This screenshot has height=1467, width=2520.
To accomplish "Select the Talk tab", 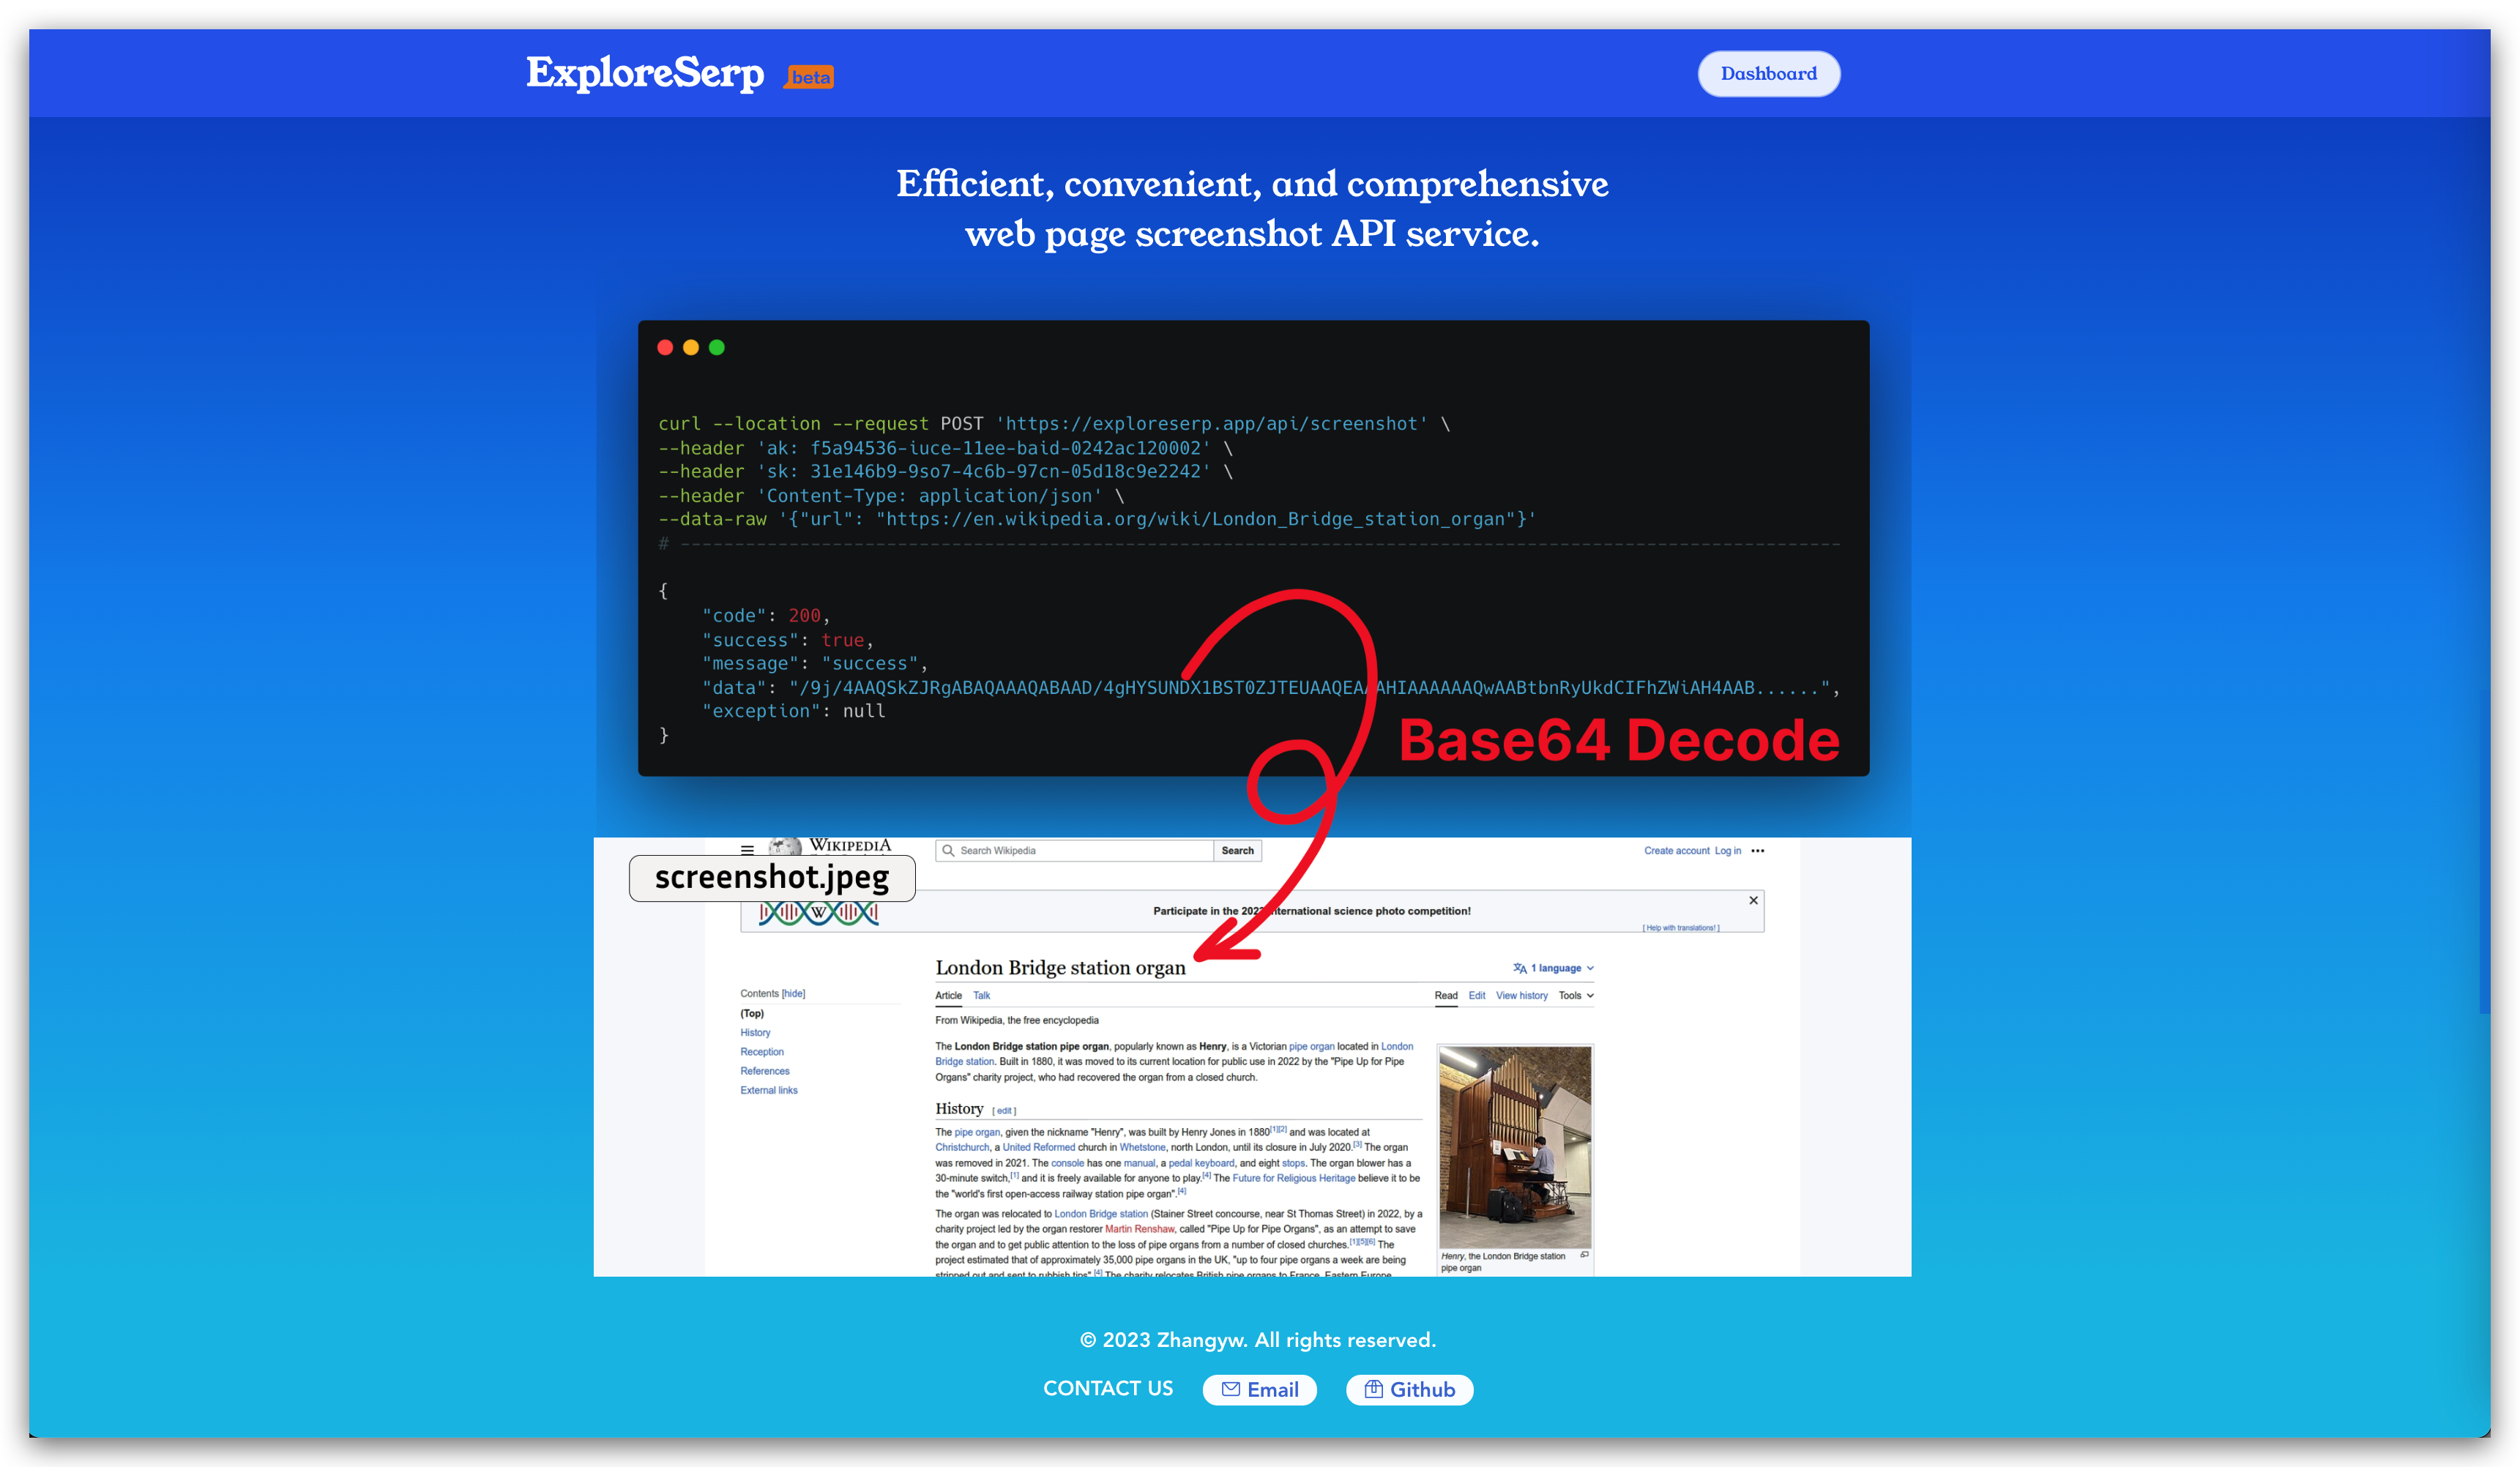I will click(x=981, y=996).
